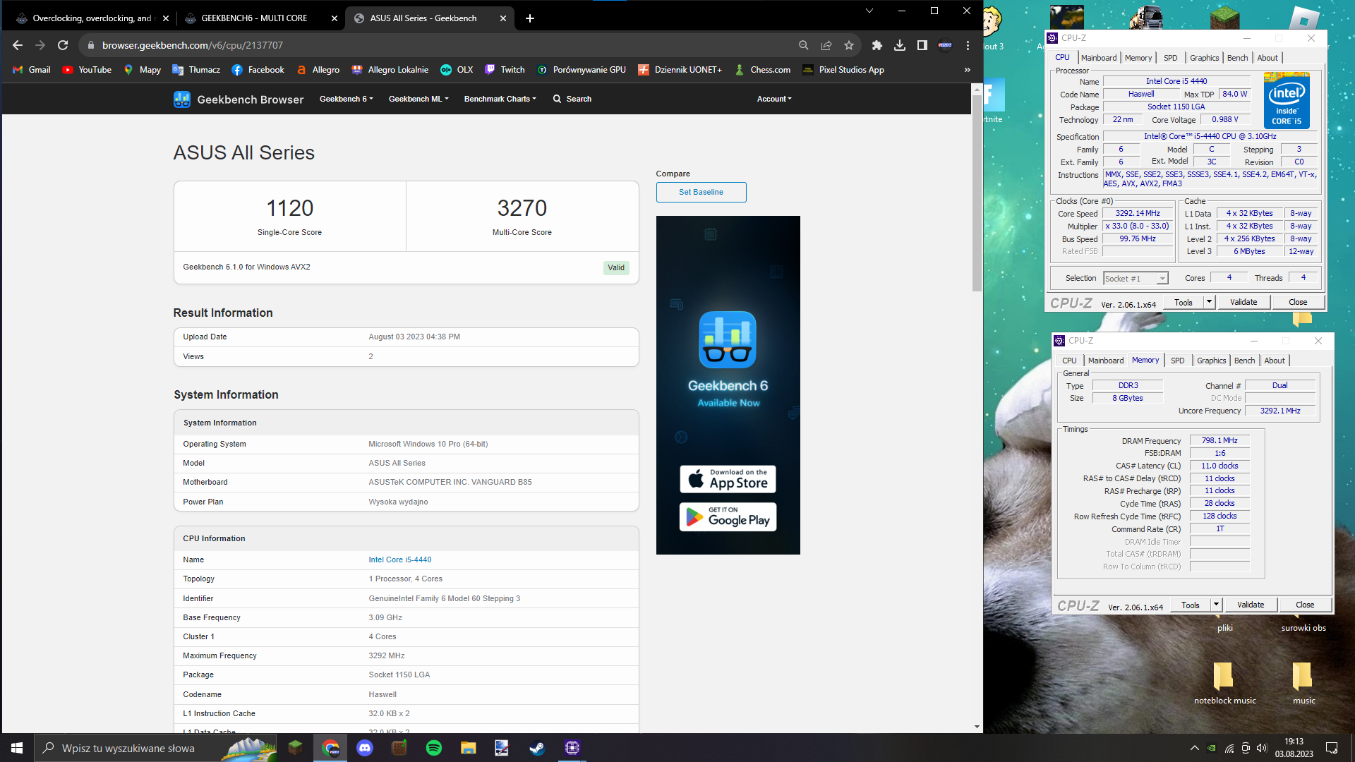Click the Windows taskbar search box
This screenshot has width=1355, height=762.
(x=155, y=748)
